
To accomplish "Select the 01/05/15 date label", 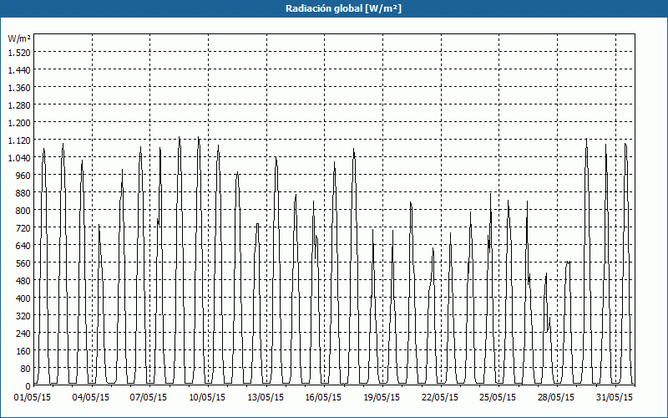I will (34, 397).
